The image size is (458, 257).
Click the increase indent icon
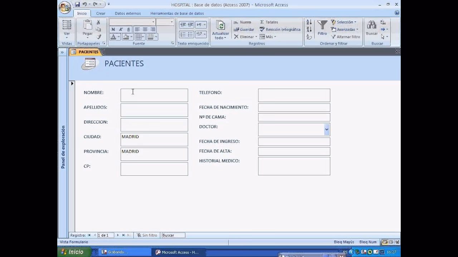[x=190, y=25]
